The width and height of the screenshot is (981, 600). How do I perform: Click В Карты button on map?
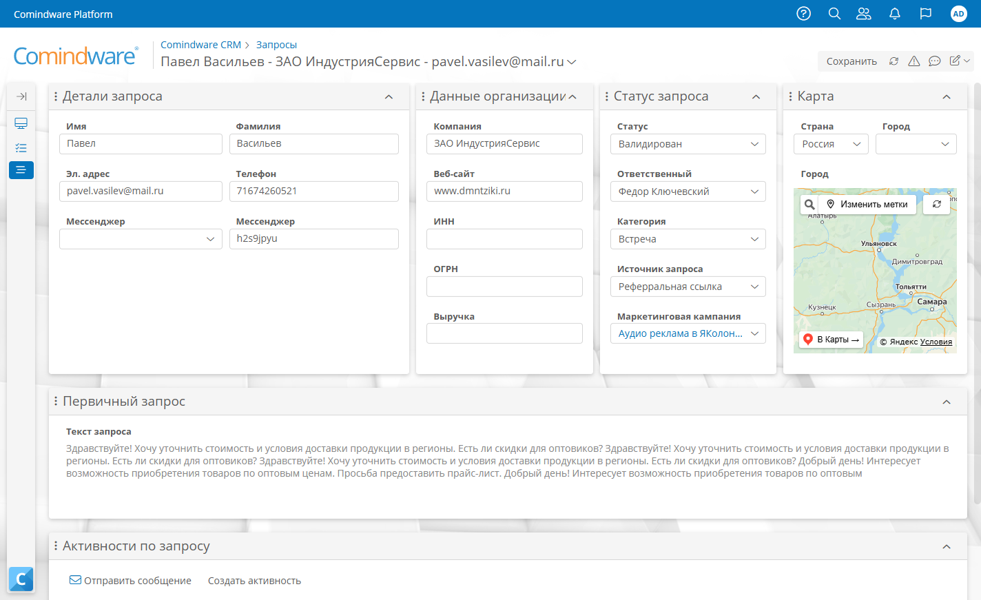point(832,340)
